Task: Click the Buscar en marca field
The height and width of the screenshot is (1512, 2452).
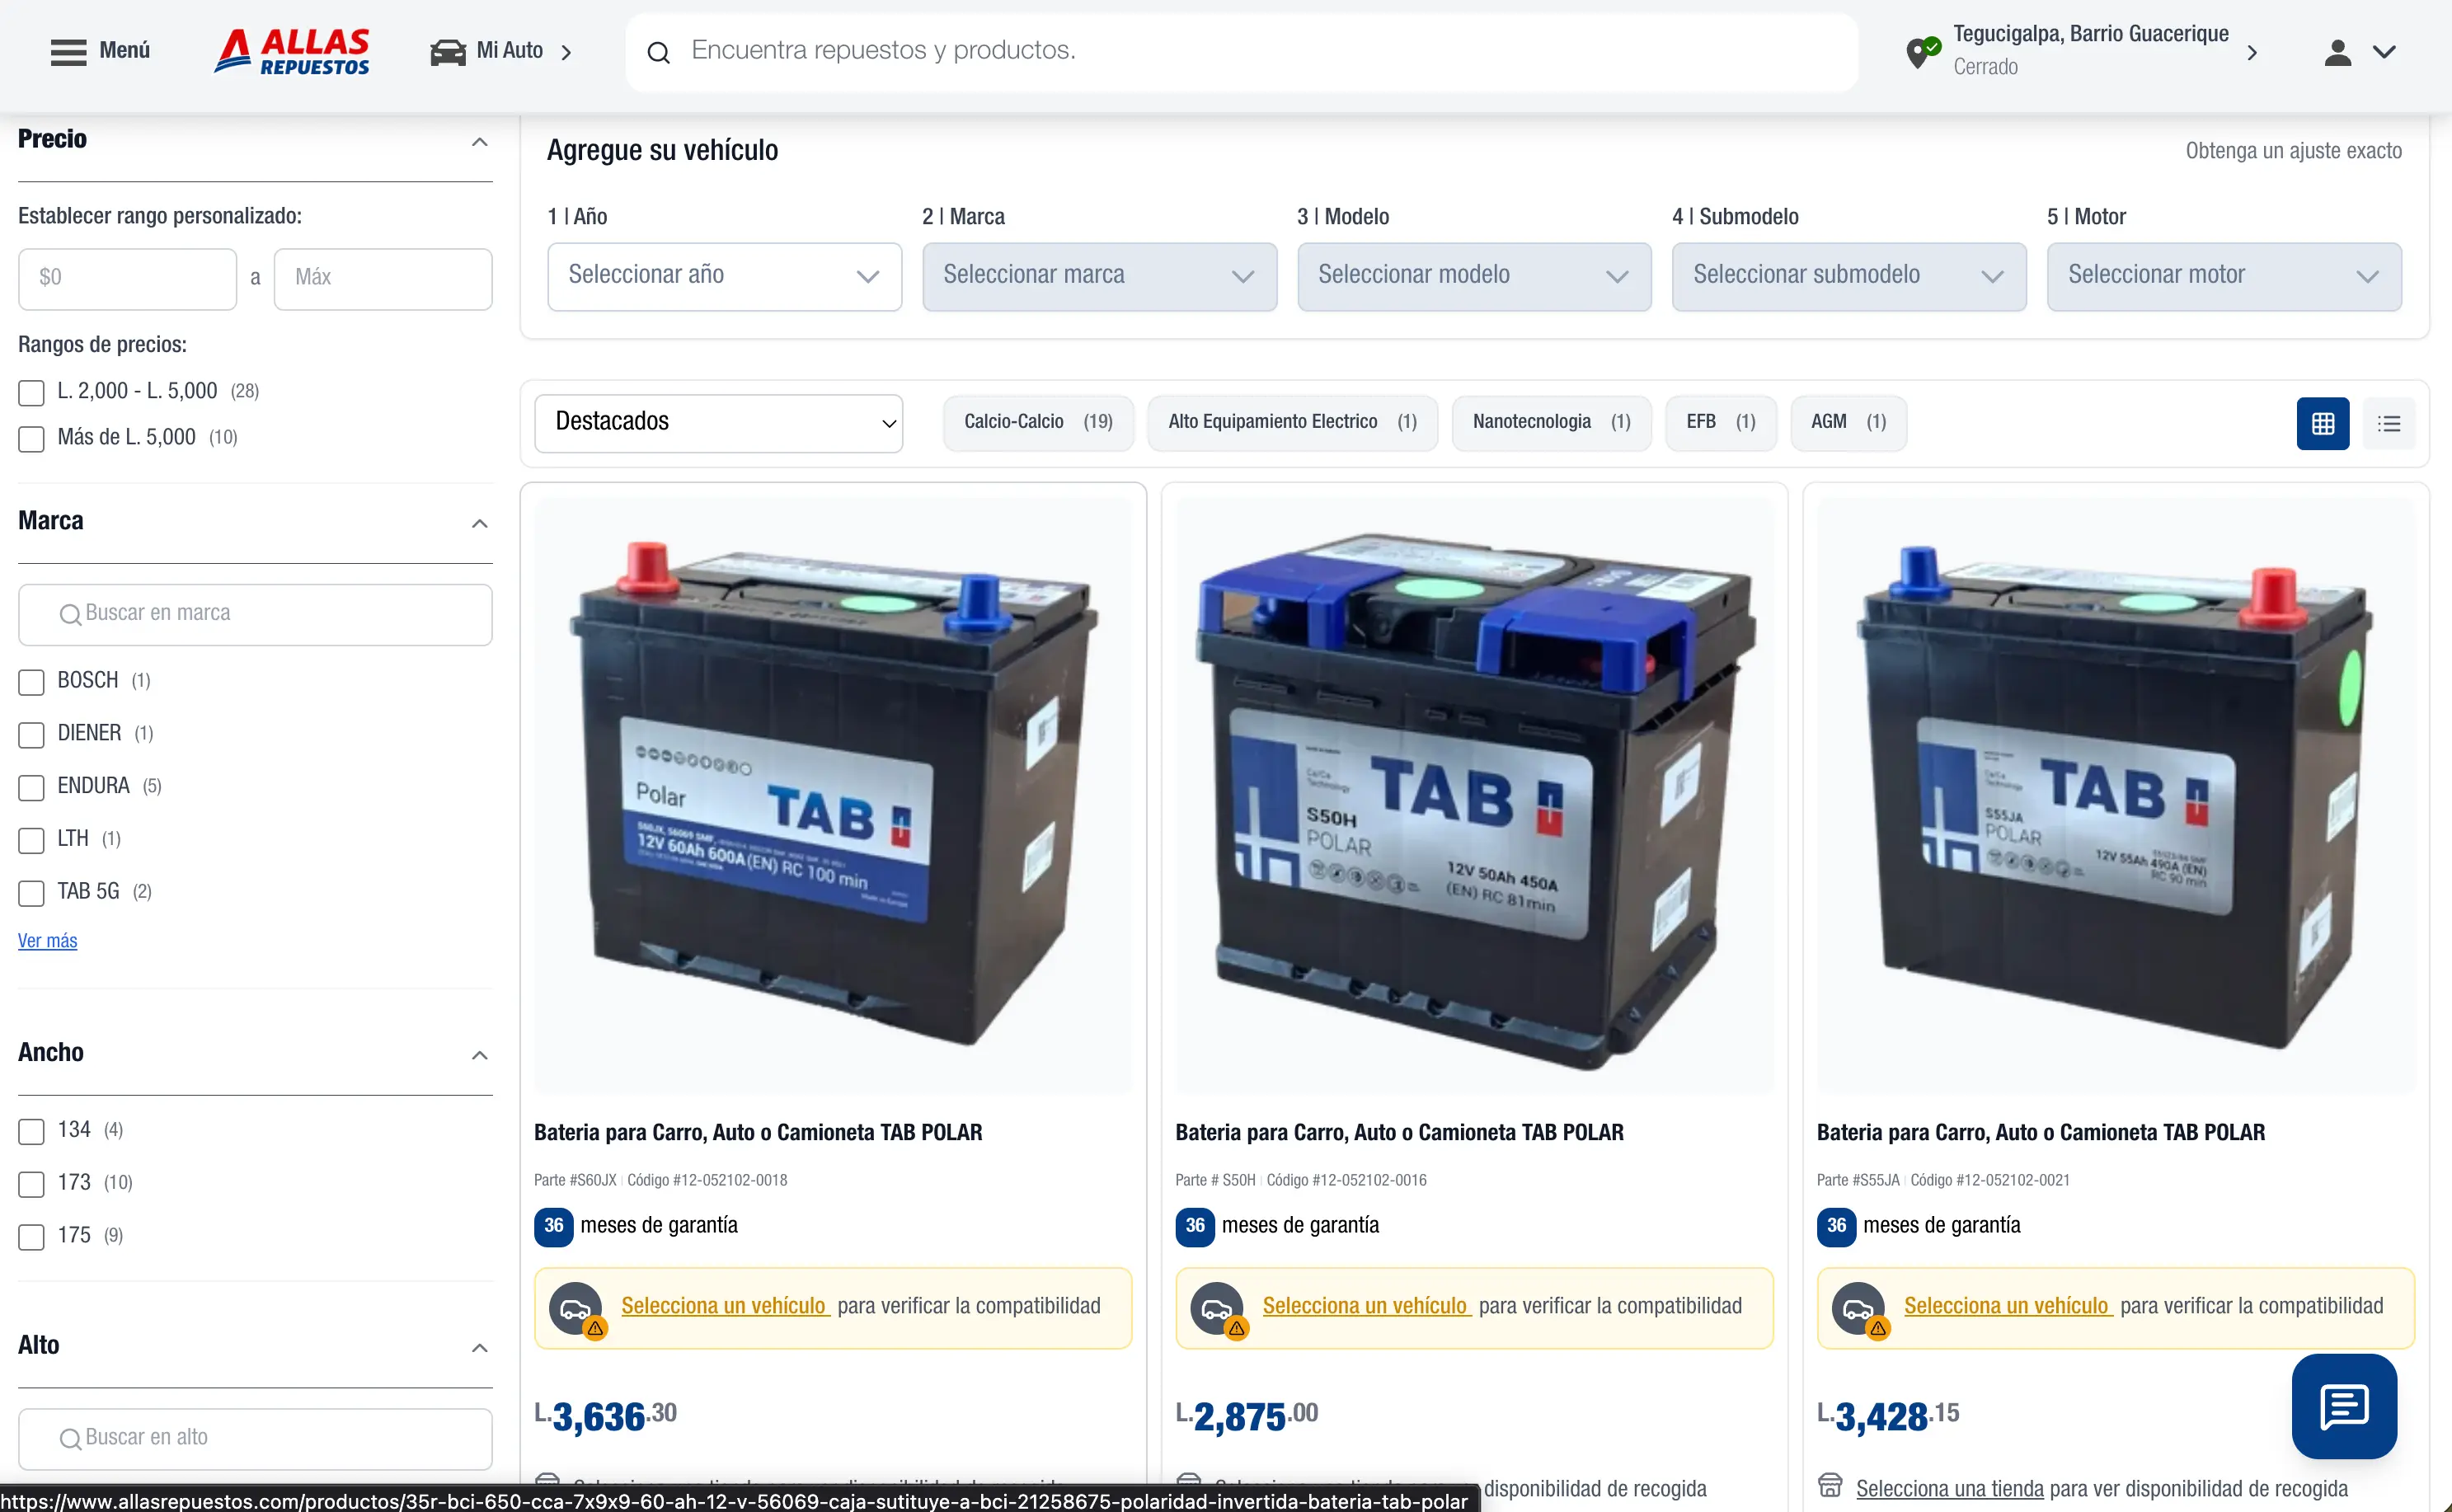Action: click(x=255, y=614)
